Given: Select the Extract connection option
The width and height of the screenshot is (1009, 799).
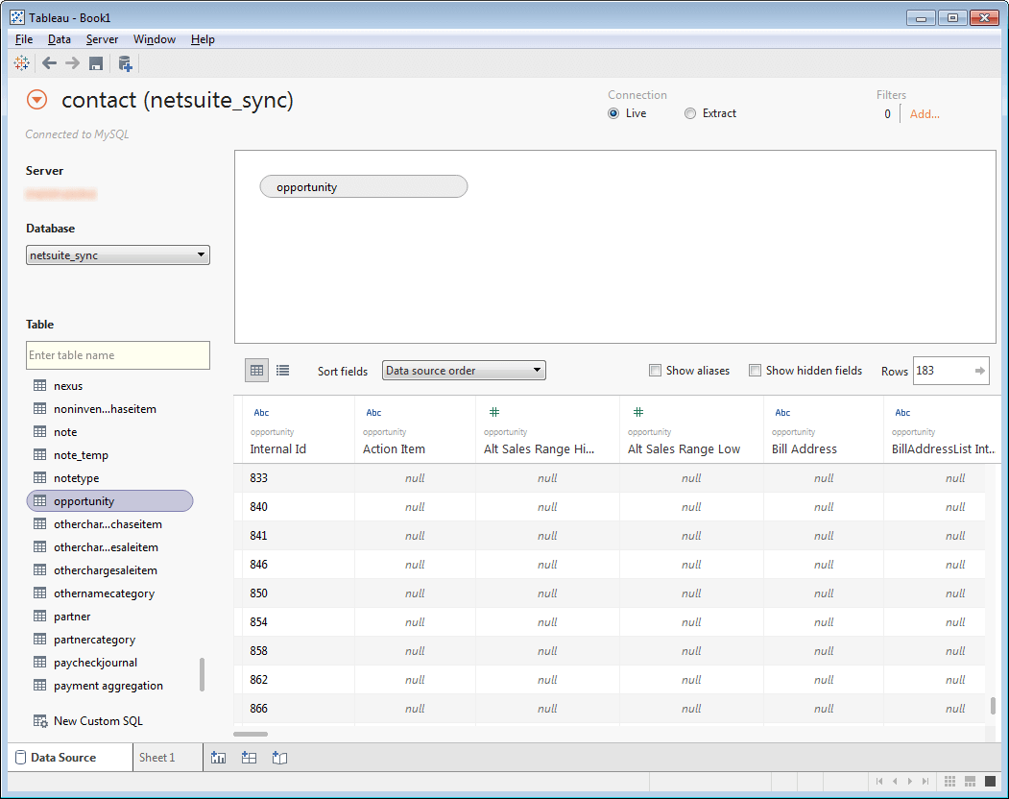Looking at the screenshot, I should click(690, 113).
